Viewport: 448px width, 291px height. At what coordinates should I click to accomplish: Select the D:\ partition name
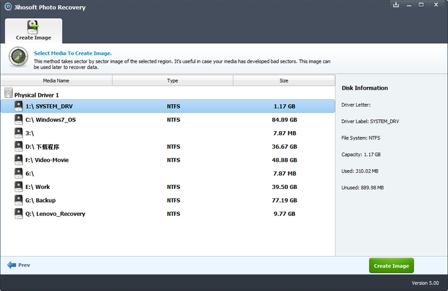coord(42,147)
